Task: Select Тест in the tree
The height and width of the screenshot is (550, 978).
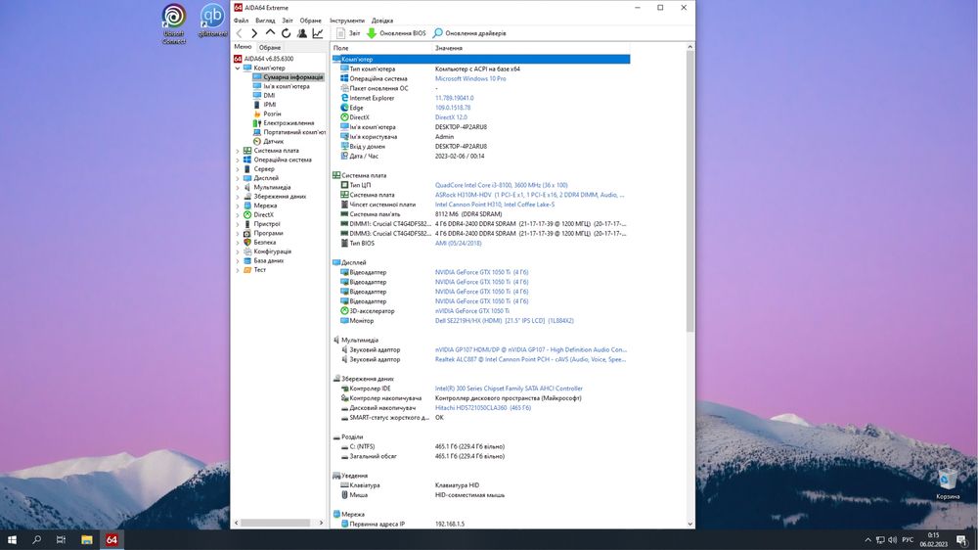Action: [255, 270]
